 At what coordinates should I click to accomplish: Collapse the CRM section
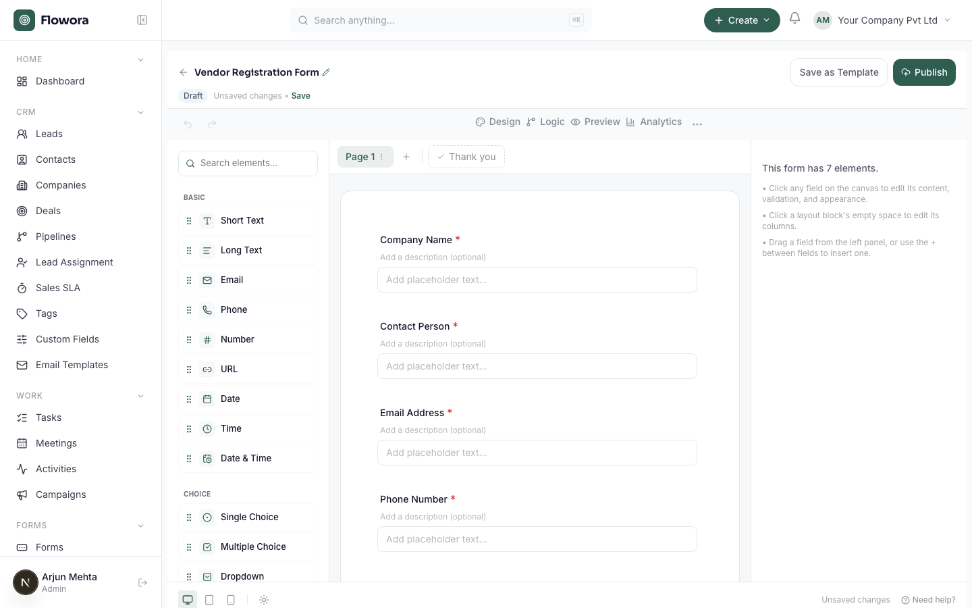click(140, 112)
